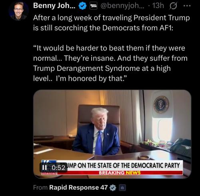Click the quoted text 'It would be harder'
Viewport: 200px width, 196px height.
(x=110, y=63)
